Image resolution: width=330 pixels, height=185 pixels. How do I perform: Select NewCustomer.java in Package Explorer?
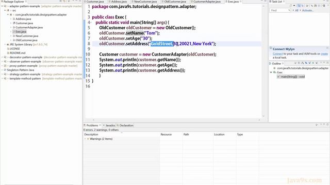click(x=27, y=36)
